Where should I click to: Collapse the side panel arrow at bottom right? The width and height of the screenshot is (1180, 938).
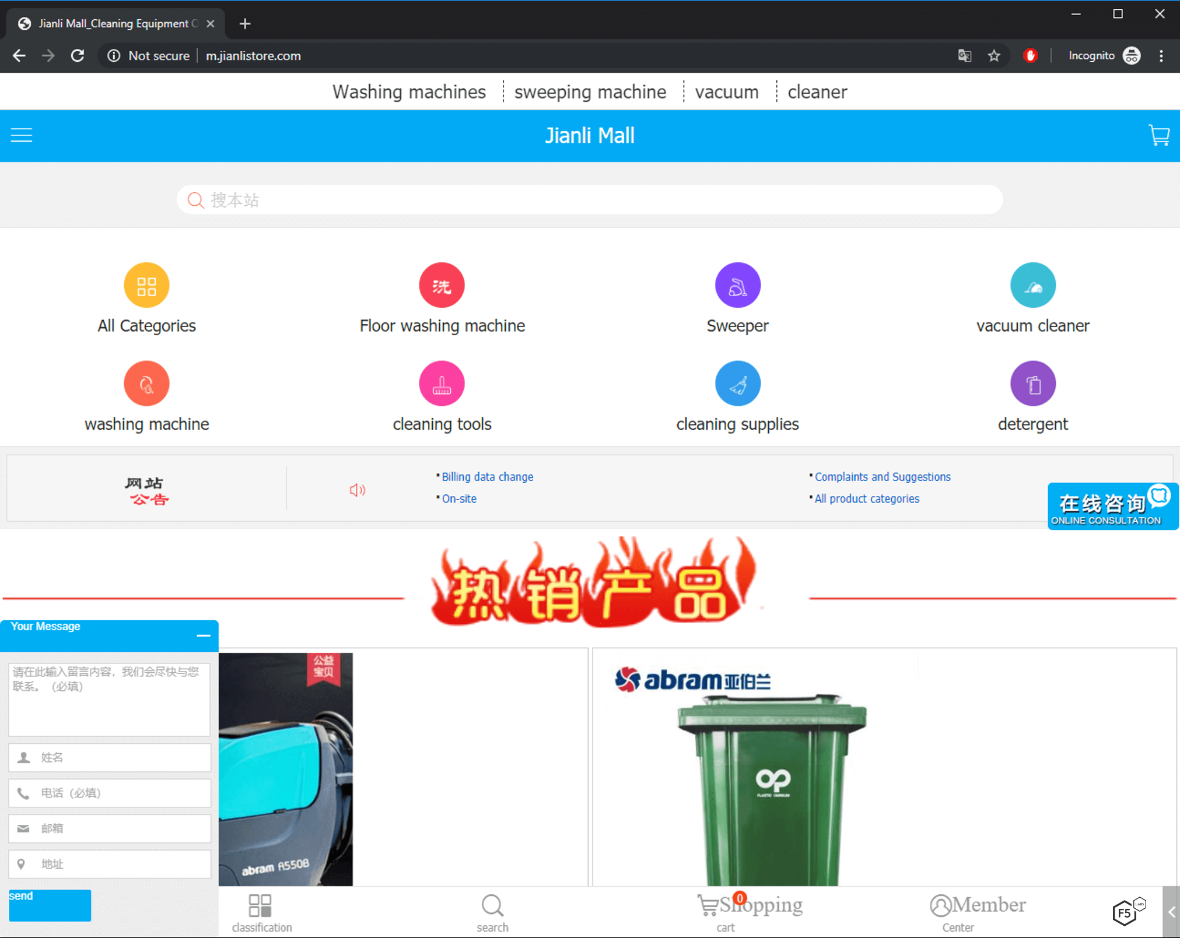pos(1171,912)
